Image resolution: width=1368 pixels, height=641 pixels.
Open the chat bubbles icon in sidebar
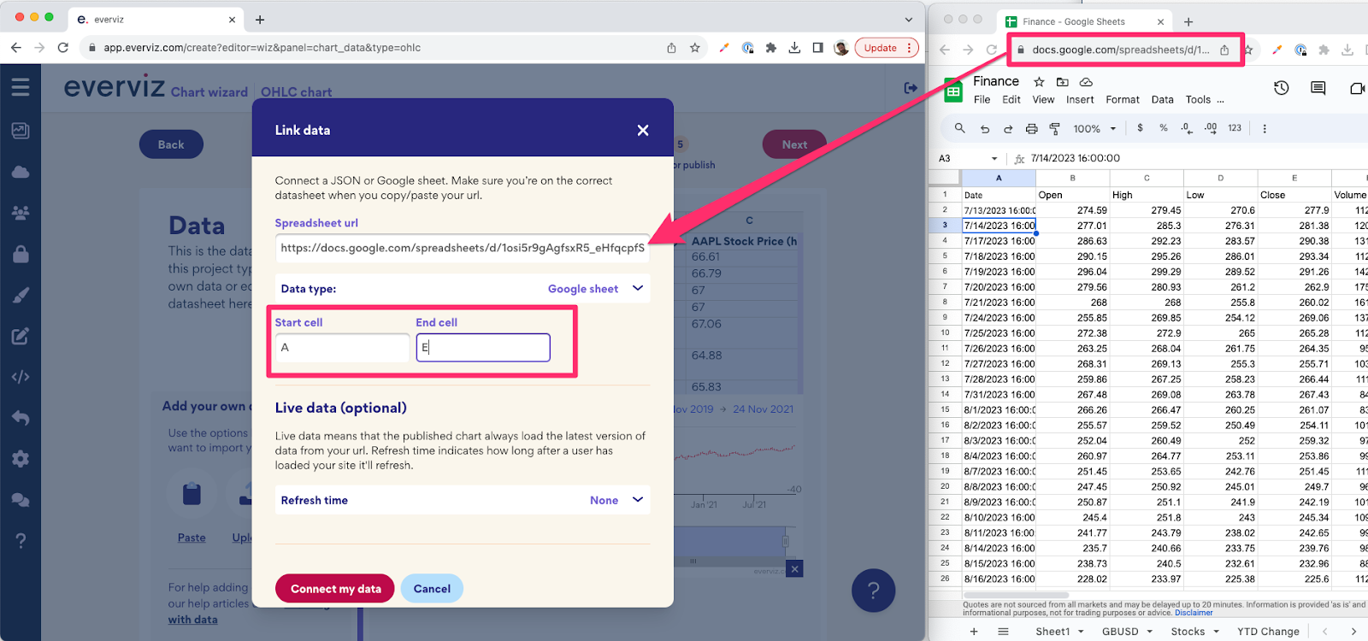click(21, 500)
